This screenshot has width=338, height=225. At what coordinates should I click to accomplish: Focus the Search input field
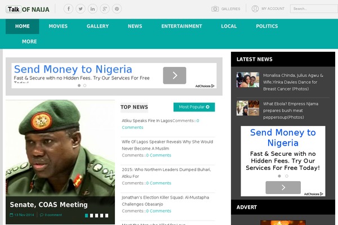314,9
